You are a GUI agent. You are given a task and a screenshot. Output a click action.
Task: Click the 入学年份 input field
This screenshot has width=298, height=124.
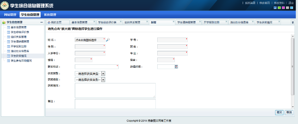pos(90,53)
